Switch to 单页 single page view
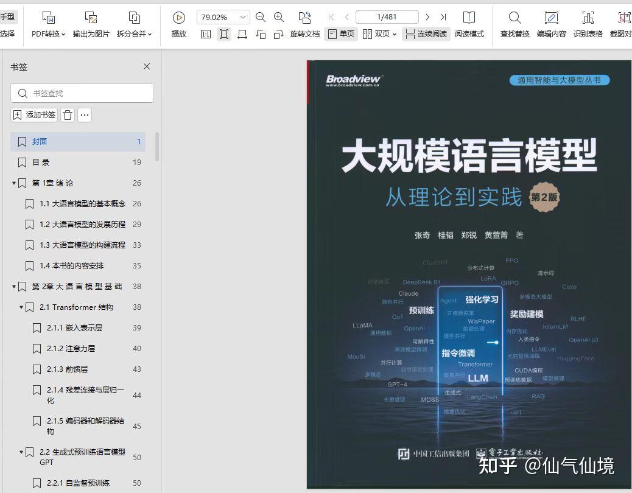632x493 pixels. (x=341, y=34)
